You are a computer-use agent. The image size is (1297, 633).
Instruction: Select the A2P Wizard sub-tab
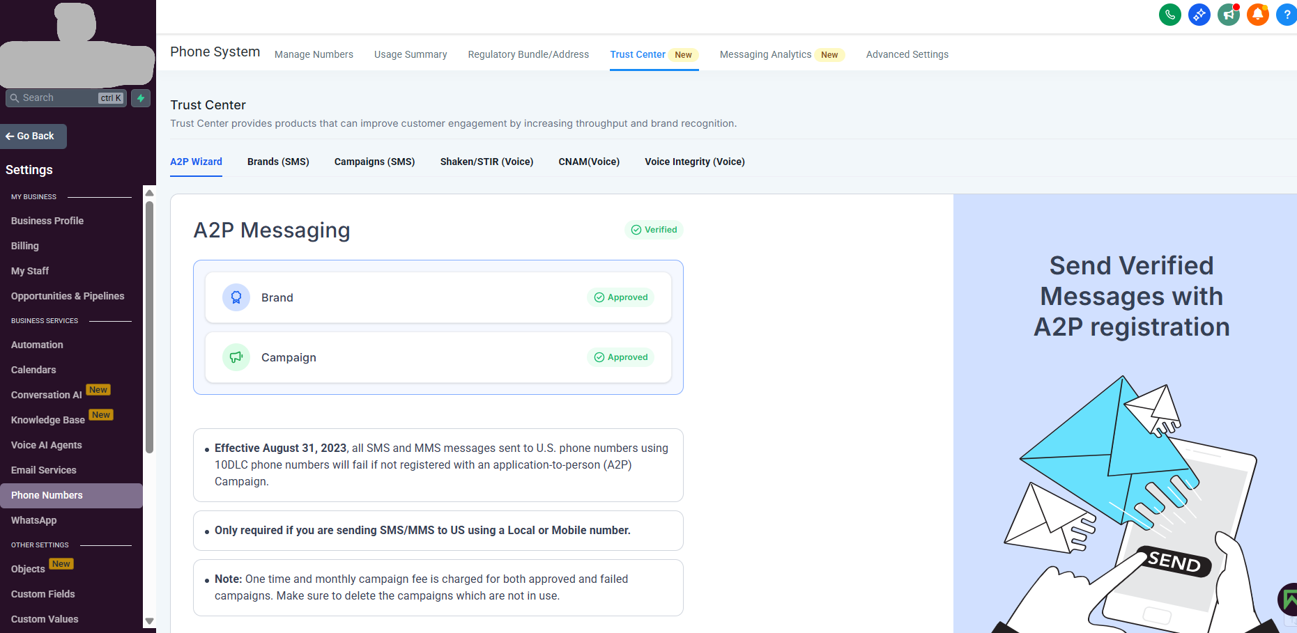tap(196, 162)
